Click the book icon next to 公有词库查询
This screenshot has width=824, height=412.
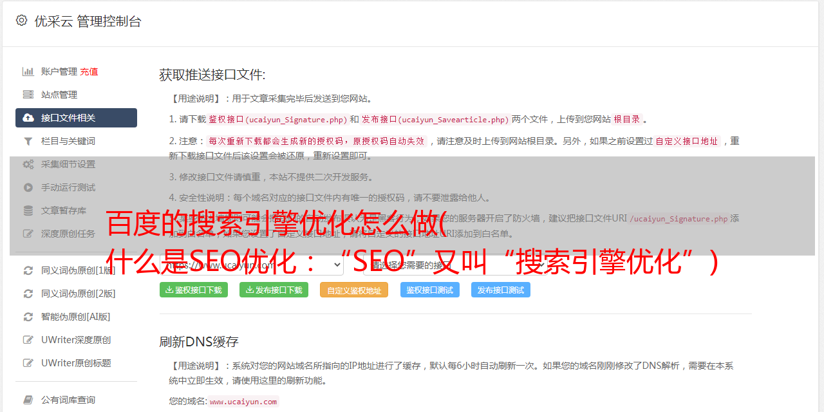tap(28, 400)
